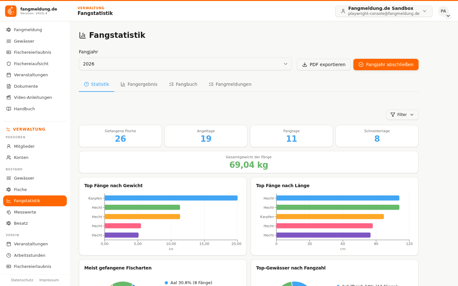
Task: Open the Fangjahr 2026 dropdown
Action: click(x=185, y=64)
